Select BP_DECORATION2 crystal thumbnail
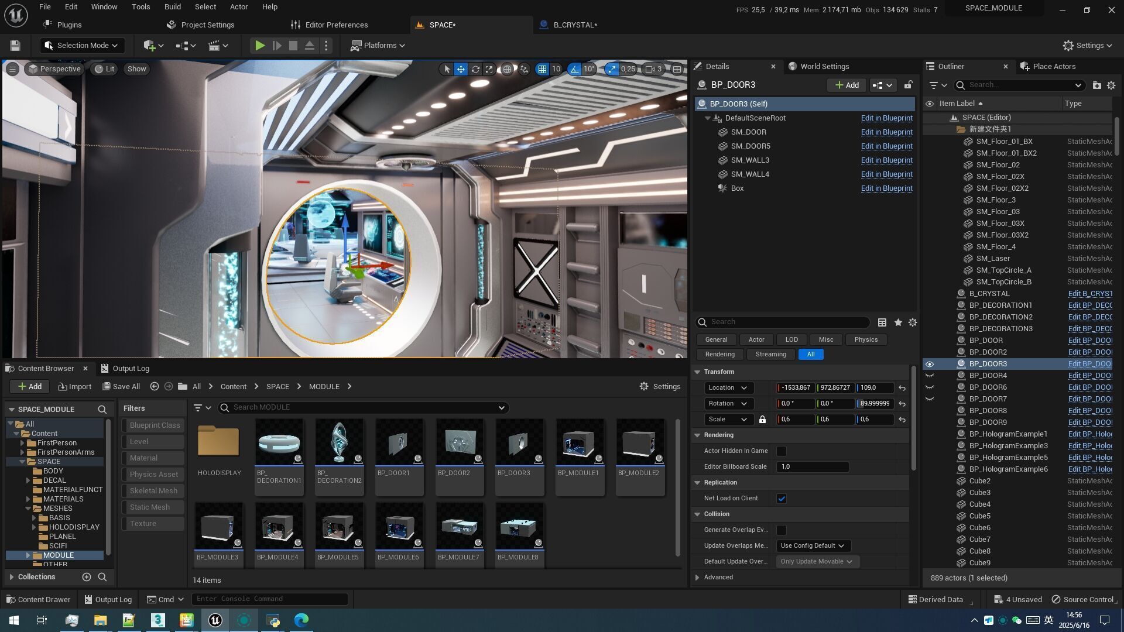Viewport: 1124px width, 632px height. (x=340, y=444)
